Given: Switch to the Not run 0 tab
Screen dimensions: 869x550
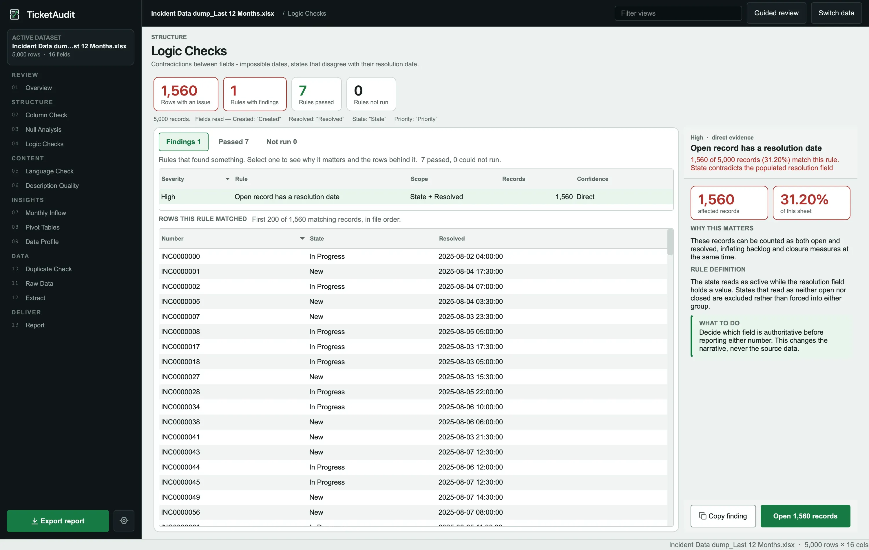Looking at the screenshot, I should point(282,142).
